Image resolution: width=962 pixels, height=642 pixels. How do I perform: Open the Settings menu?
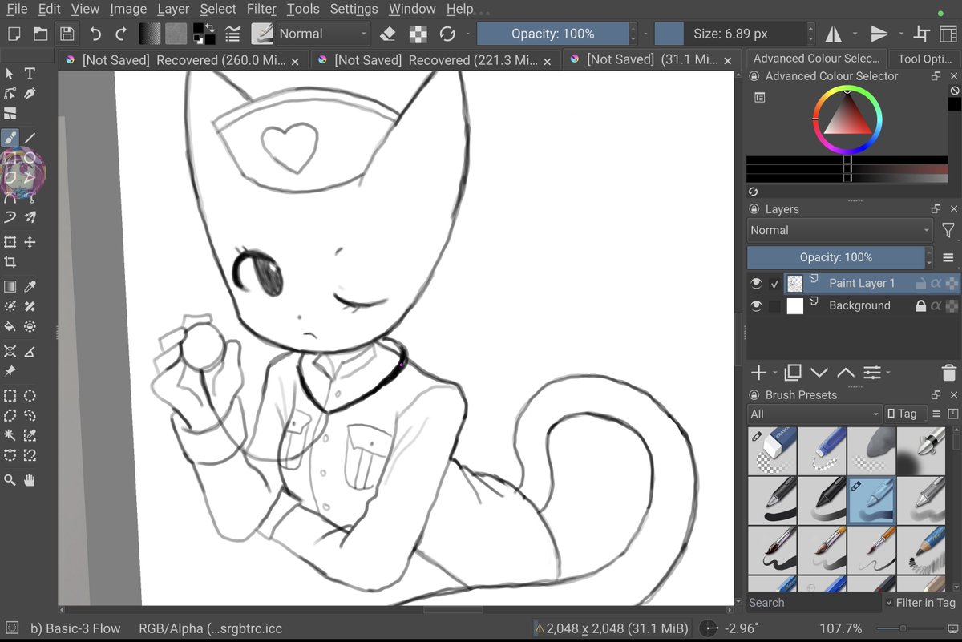pos(354,9)
